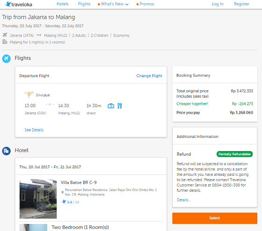The height and width of the screenshot is (231, 262).
Task: Click the Cheaper together! discount text
Action: click(192, 104)
